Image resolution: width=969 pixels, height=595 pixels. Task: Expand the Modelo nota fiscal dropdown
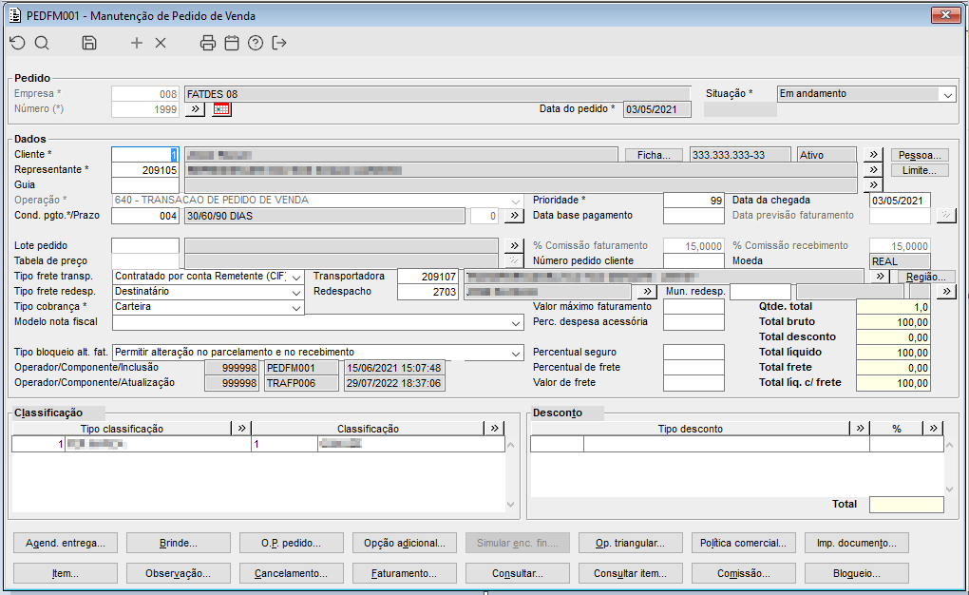click(515, 322)
